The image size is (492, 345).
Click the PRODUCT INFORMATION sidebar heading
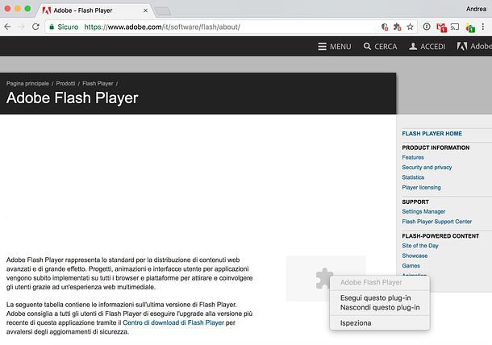coord(436,148)
